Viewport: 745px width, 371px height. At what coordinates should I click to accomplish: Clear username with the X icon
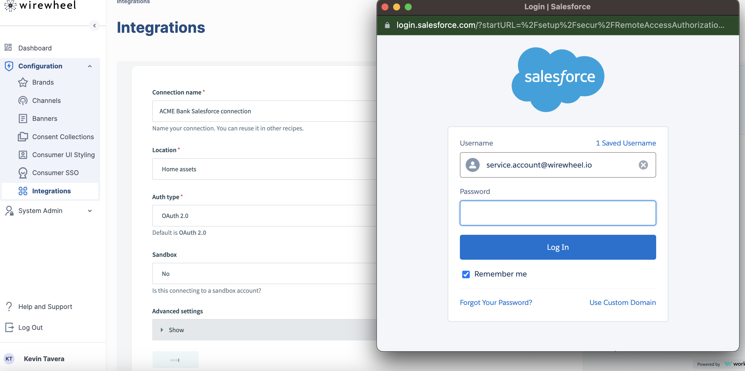643,165
